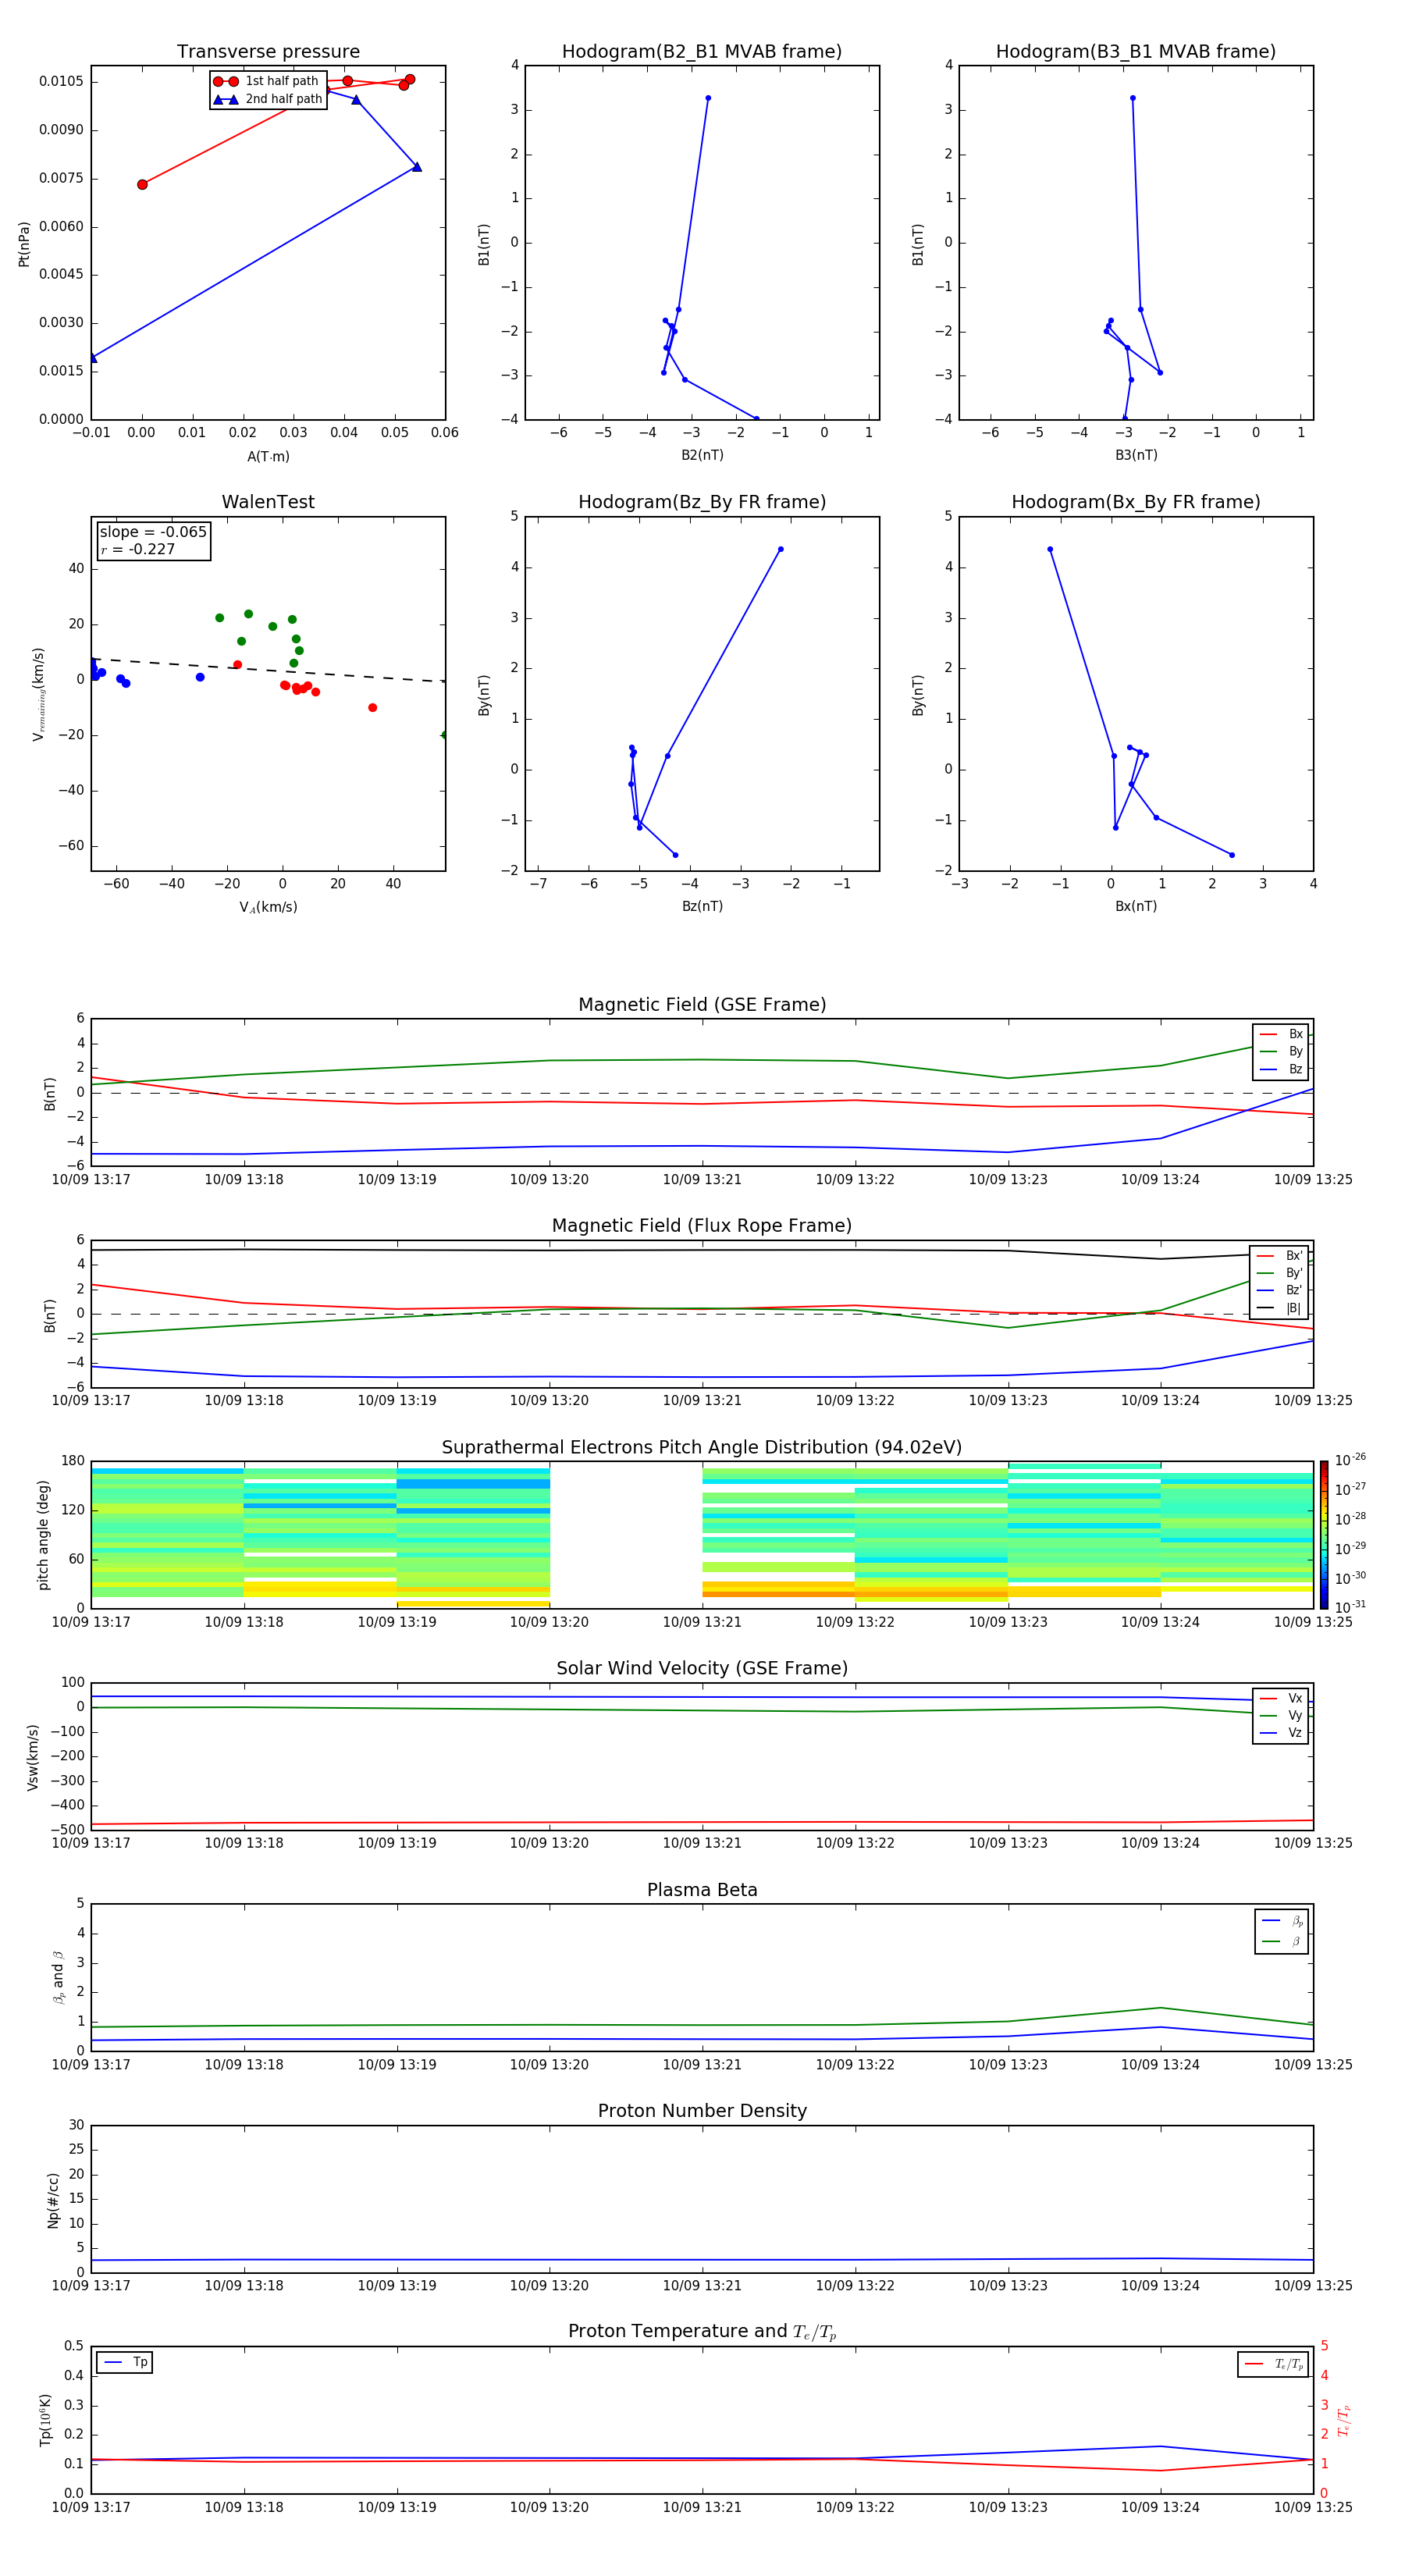Select the Vy legend entry in velocity panel
Image resolution: width=1405 pixels, height=2576 pixels.
click(1281, 1716)
